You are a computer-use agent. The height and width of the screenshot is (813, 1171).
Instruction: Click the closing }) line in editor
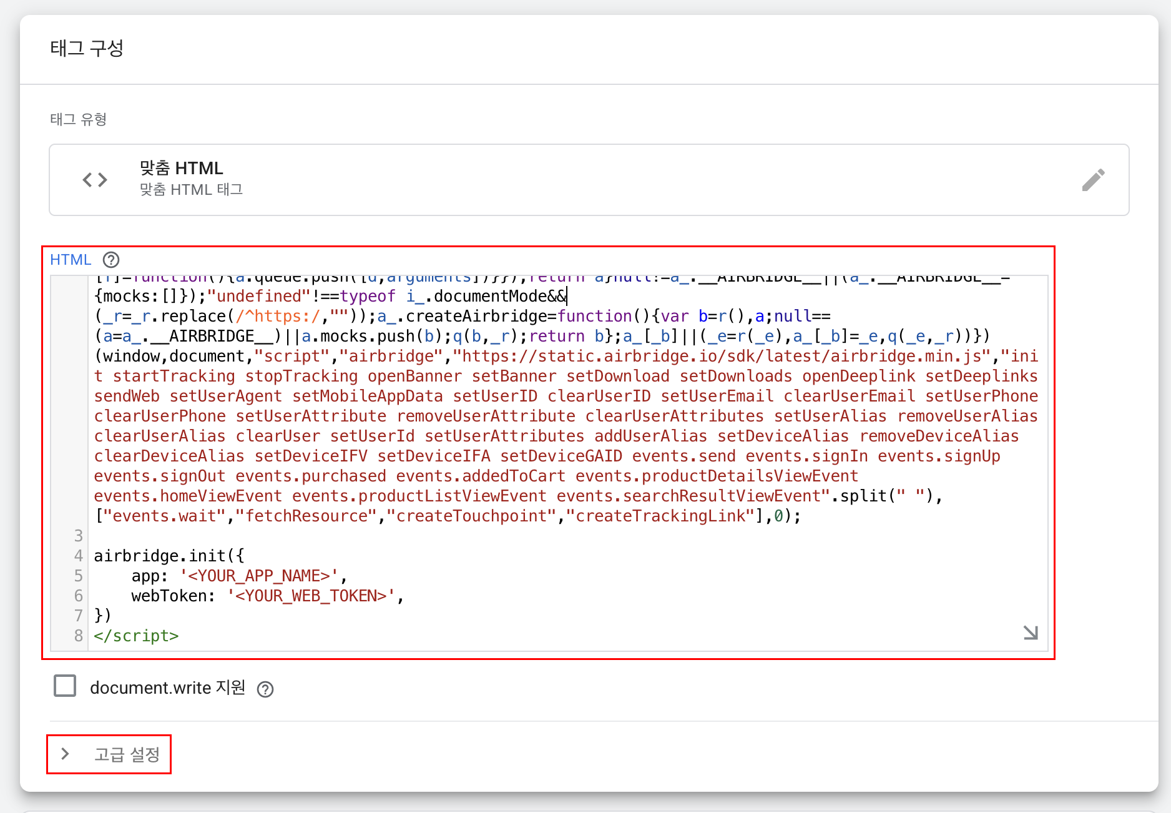[103, 616]
